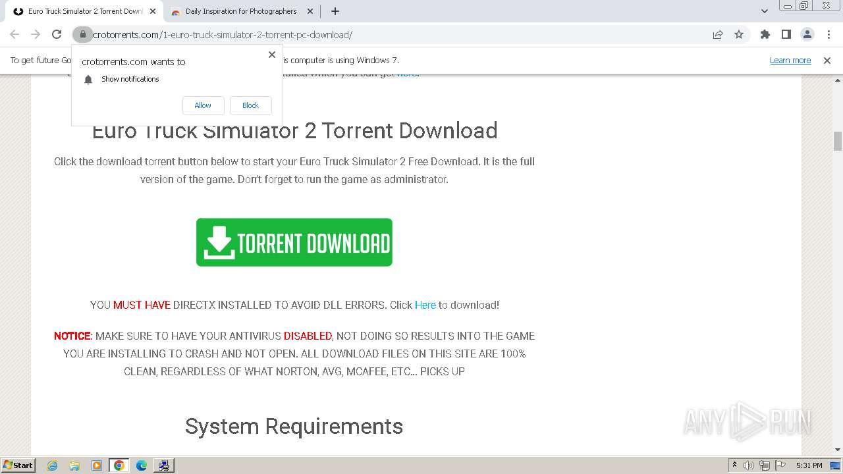This screenshot has height=474, width=843.
Task: Open the Extensions puzzle icon
Action: tap(765, 34)
